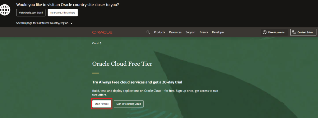Screen dimensions: 318x118
Task: Click the phone icon in Contact Sales
Action: point(294,32)
